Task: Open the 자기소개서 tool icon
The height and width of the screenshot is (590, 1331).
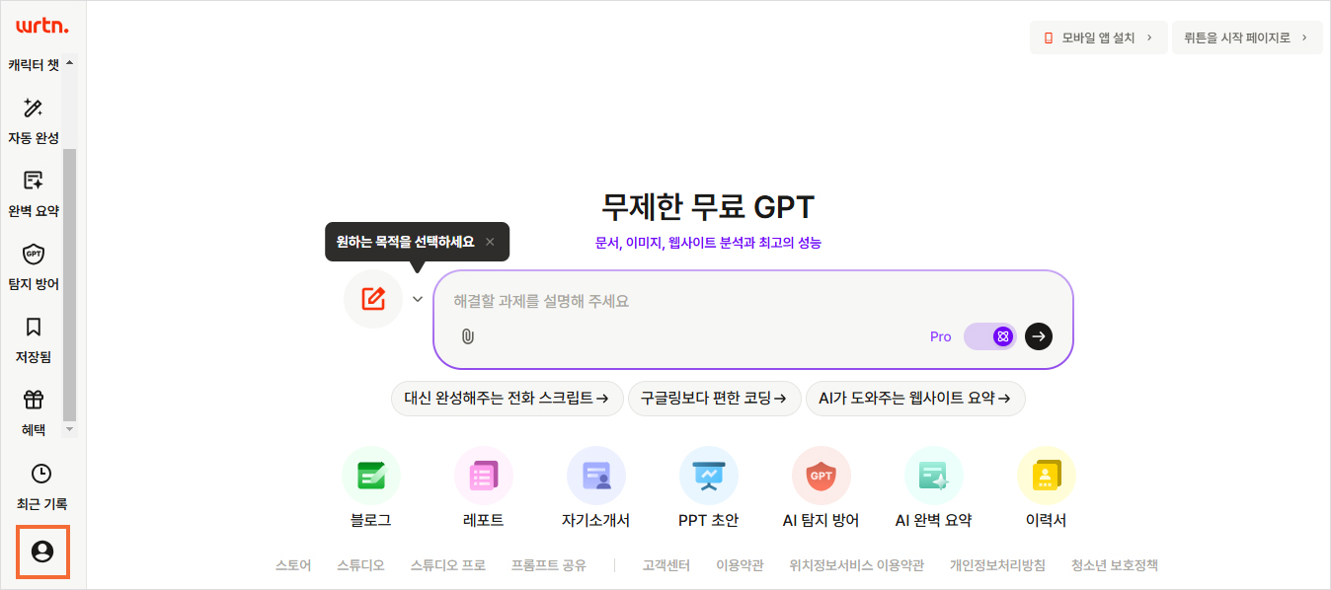Action: pyautogui.click(x=596, y=476)
